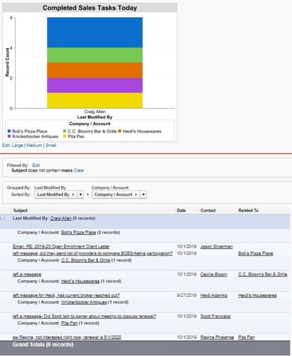Open the Regina not interested task
Image resolution: width=292 pixels, height=356 pixels.
[67, 337]
